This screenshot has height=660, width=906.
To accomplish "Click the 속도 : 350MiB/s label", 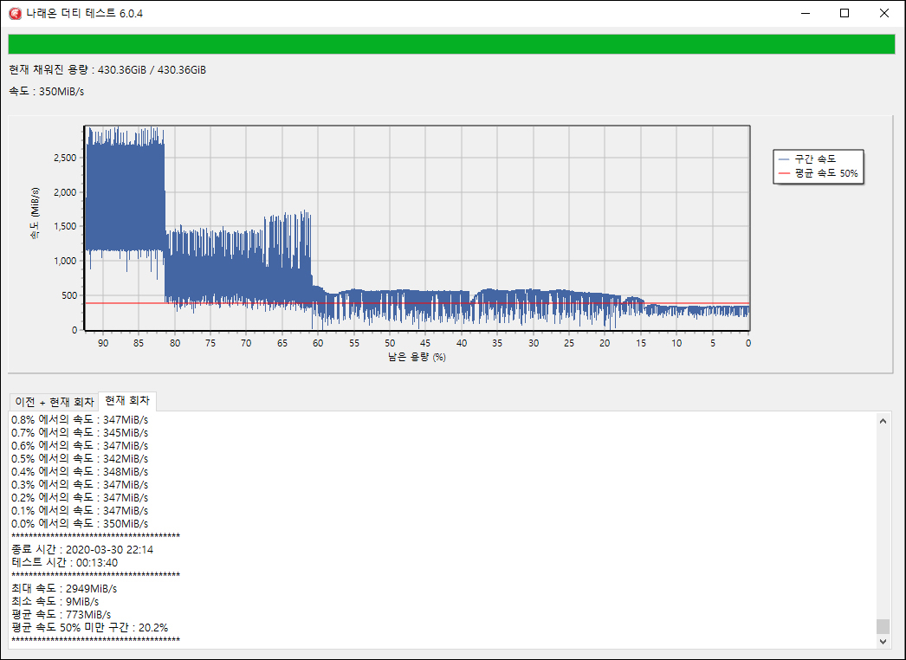I will (46, 91).
